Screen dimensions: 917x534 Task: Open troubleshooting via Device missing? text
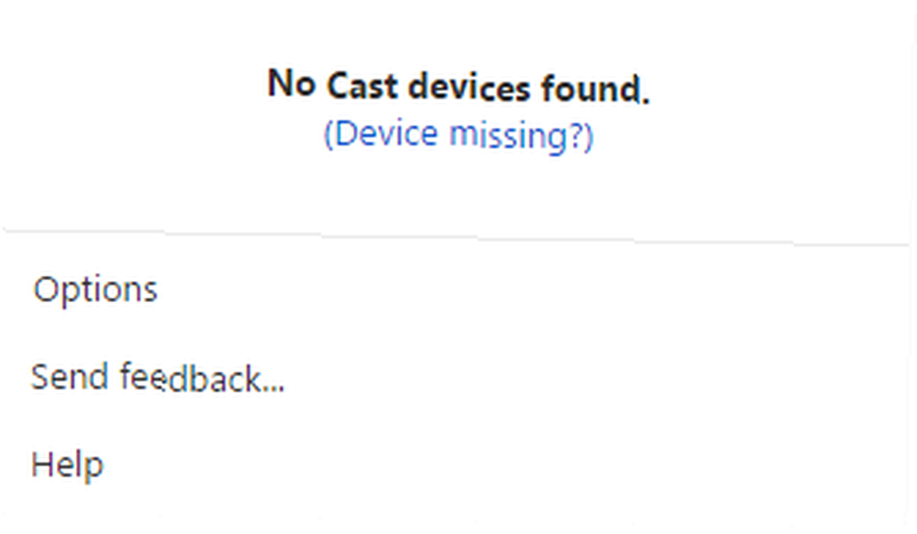(x=458, y=135)
